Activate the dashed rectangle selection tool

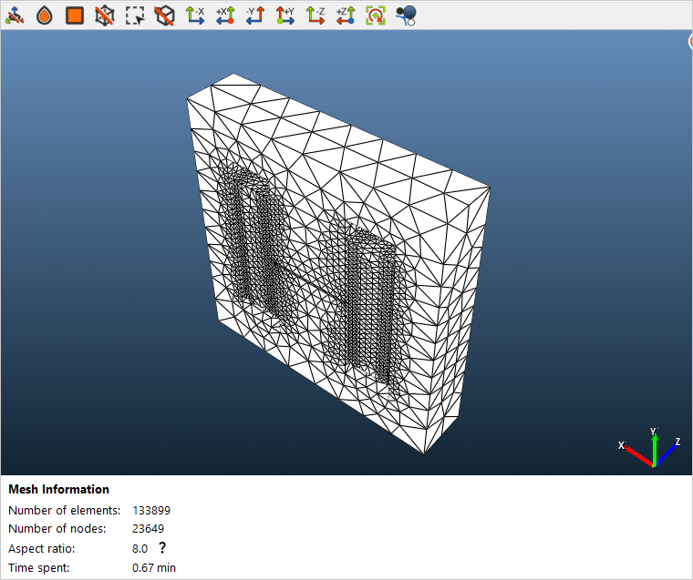click(x=135, y=15)
